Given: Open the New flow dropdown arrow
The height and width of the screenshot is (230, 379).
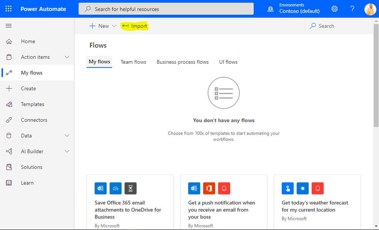Looking at the screenshot, I should point(114,26).
